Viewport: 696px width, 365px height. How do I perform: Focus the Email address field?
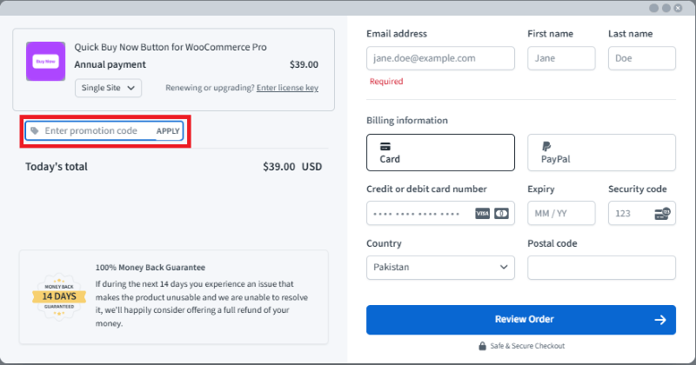pos(440,58)
